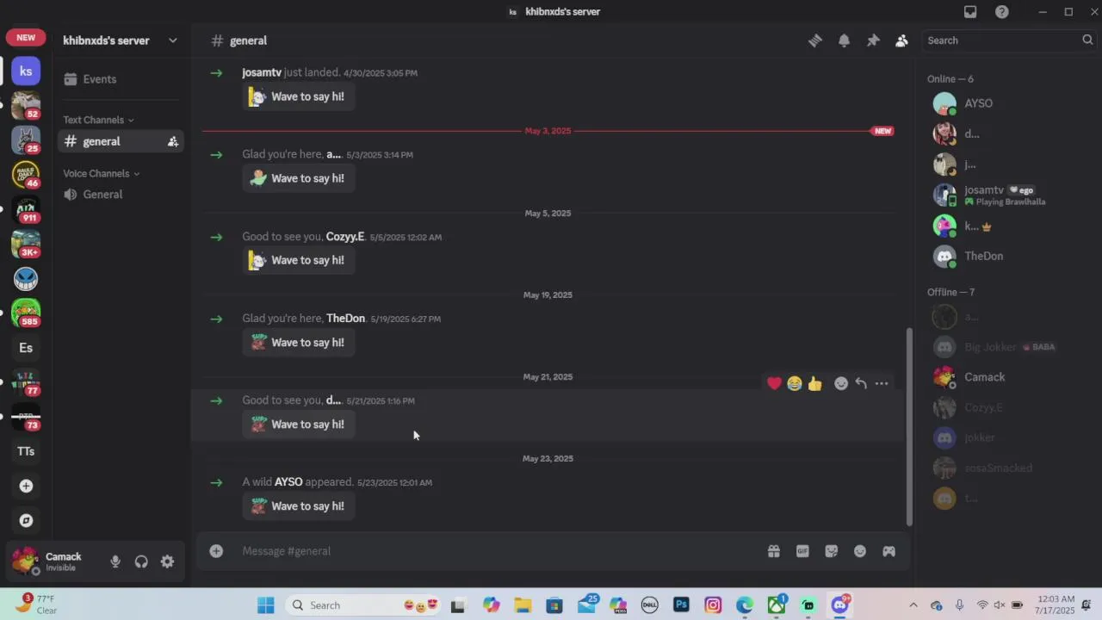Collapse the Text Channels category
The image size is (1102, 620).
pos(98,120)
